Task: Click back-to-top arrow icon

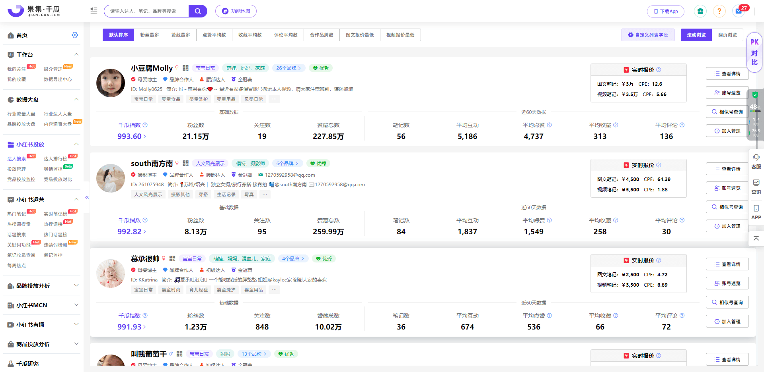Action: pos(756,238)
